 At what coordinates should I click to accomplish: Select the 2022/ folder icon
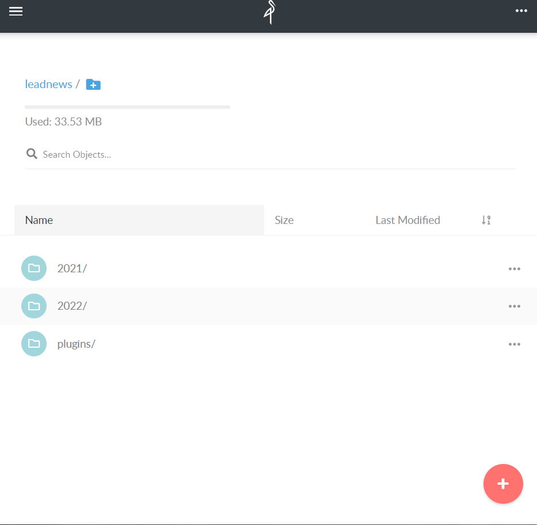[x=34, y=306]
